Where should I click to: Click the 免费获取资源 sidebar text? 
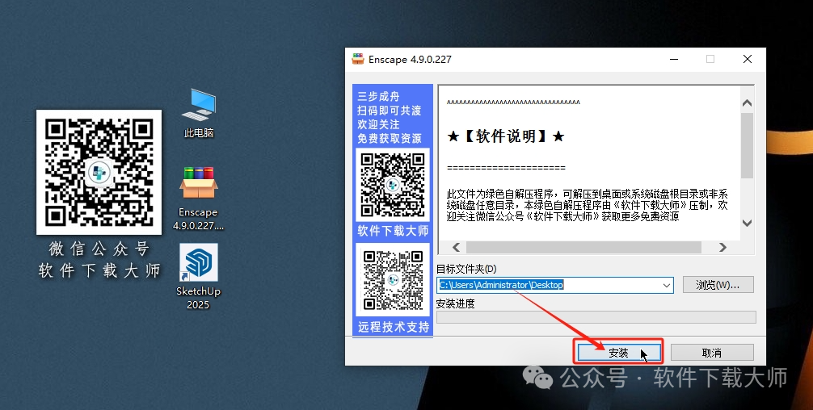tap(390, 138)
